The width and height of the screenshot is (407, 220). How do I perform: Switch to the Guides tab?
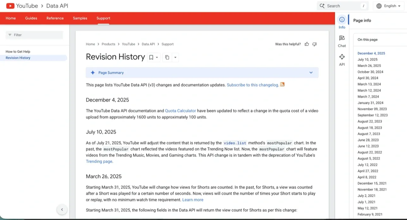tap(31, 18)
